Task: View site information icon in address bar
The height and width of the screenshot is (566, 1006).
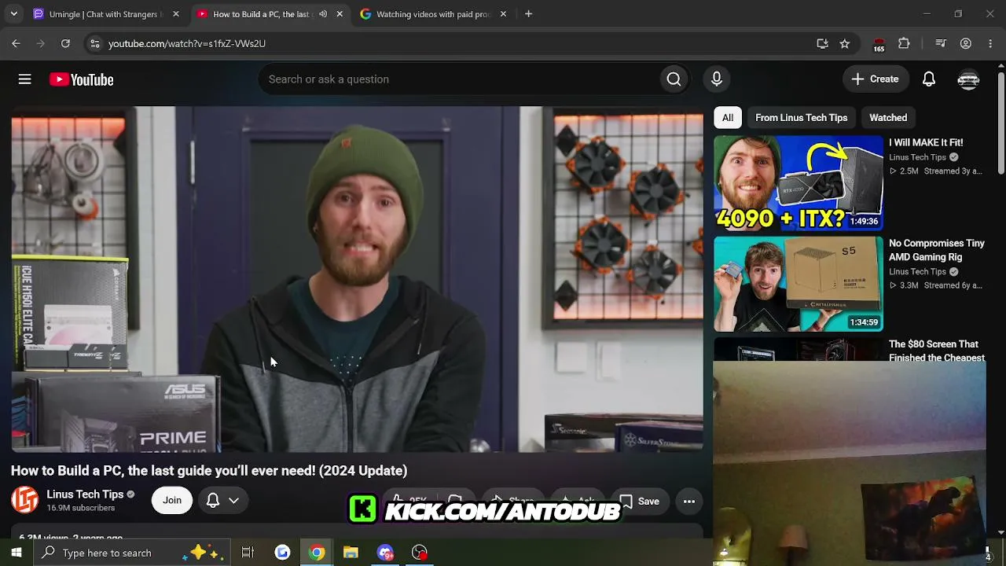Action: pyautogui.click(x=94, y=44)
